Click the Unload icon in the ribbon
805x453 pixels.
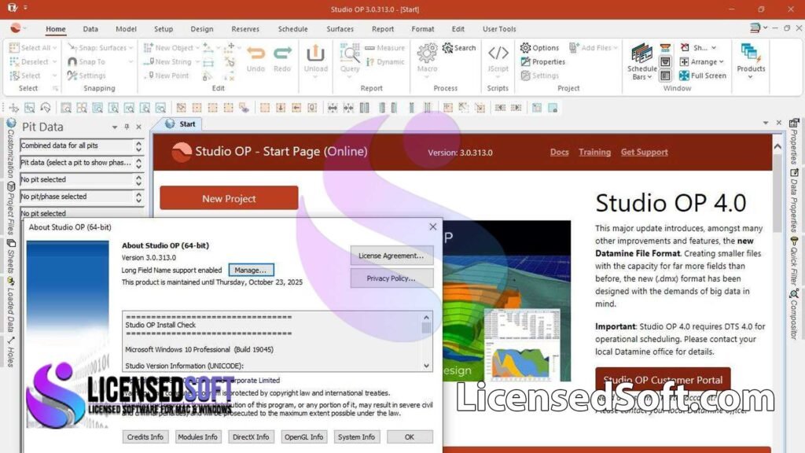click(315, 53)
